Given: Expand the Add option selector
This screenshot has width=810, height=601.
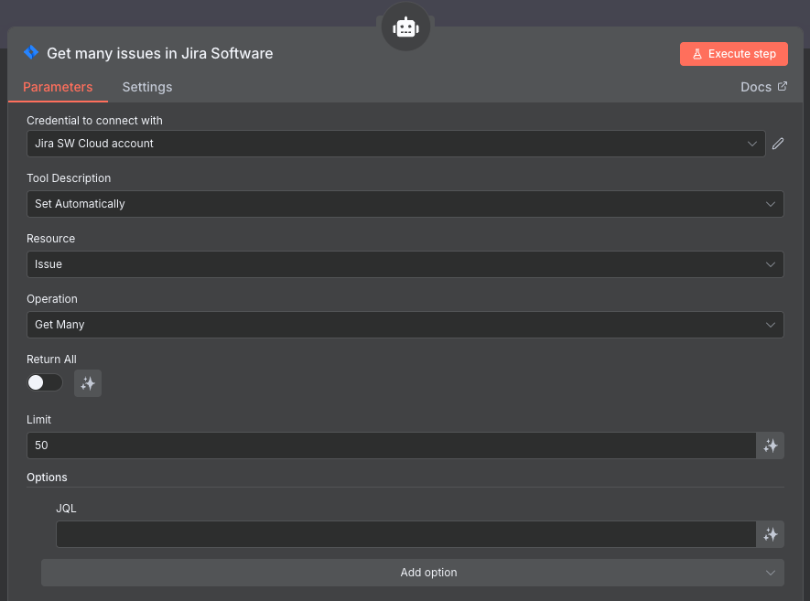Looking at the screenshot, I should tap(412, 573).
